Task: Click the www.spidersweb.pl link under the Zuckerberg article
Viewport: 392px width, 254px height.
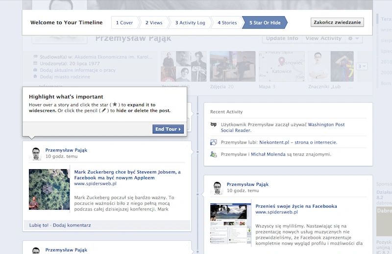Action: pyautogui.click(x=95, y=183)
